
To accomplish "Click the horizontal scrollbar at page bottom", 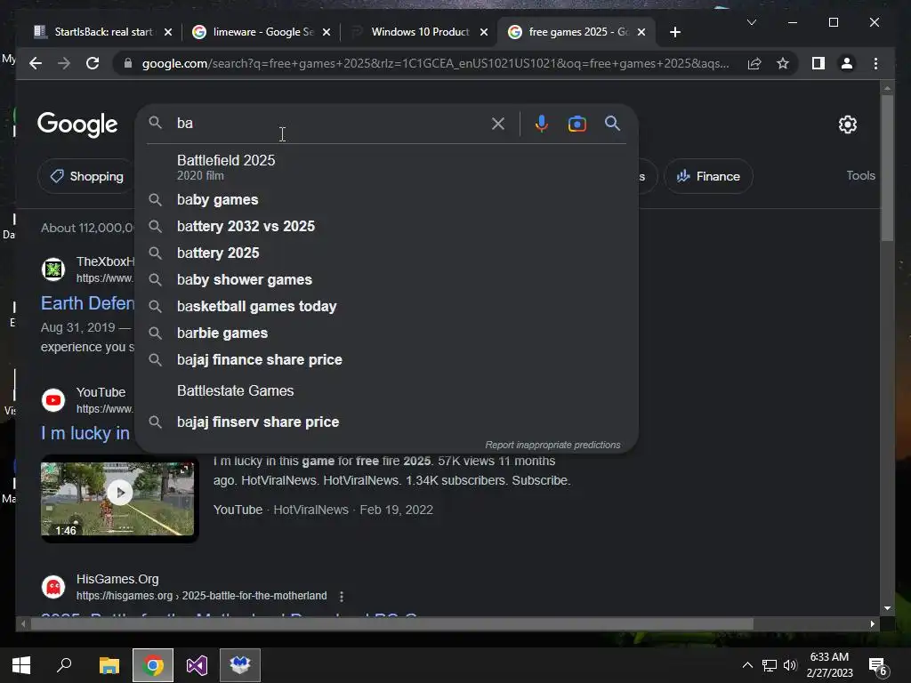I will (x=392, y=624).
